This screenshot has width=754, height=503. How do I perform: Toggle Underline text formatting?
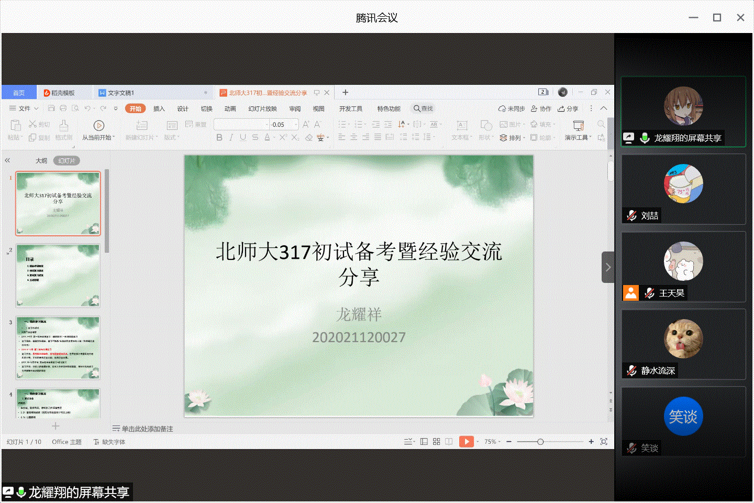[x=242, y=137]
